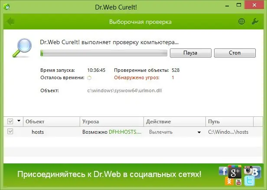Toggle the checkbox for the hosts row

10,132
